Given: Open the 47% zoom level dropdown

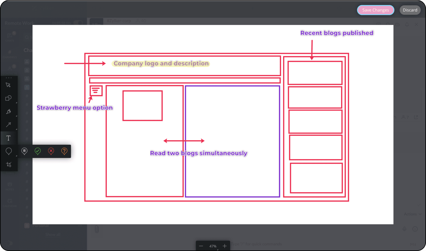Looking at the screenshot, I should point(213,246).
